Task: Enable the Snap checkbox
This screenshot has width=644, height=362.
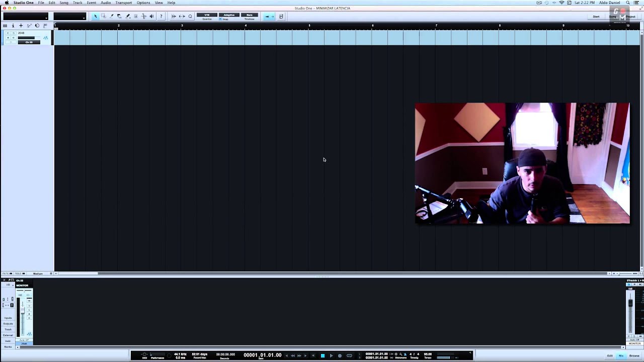Action: click(x=220, y=19)
